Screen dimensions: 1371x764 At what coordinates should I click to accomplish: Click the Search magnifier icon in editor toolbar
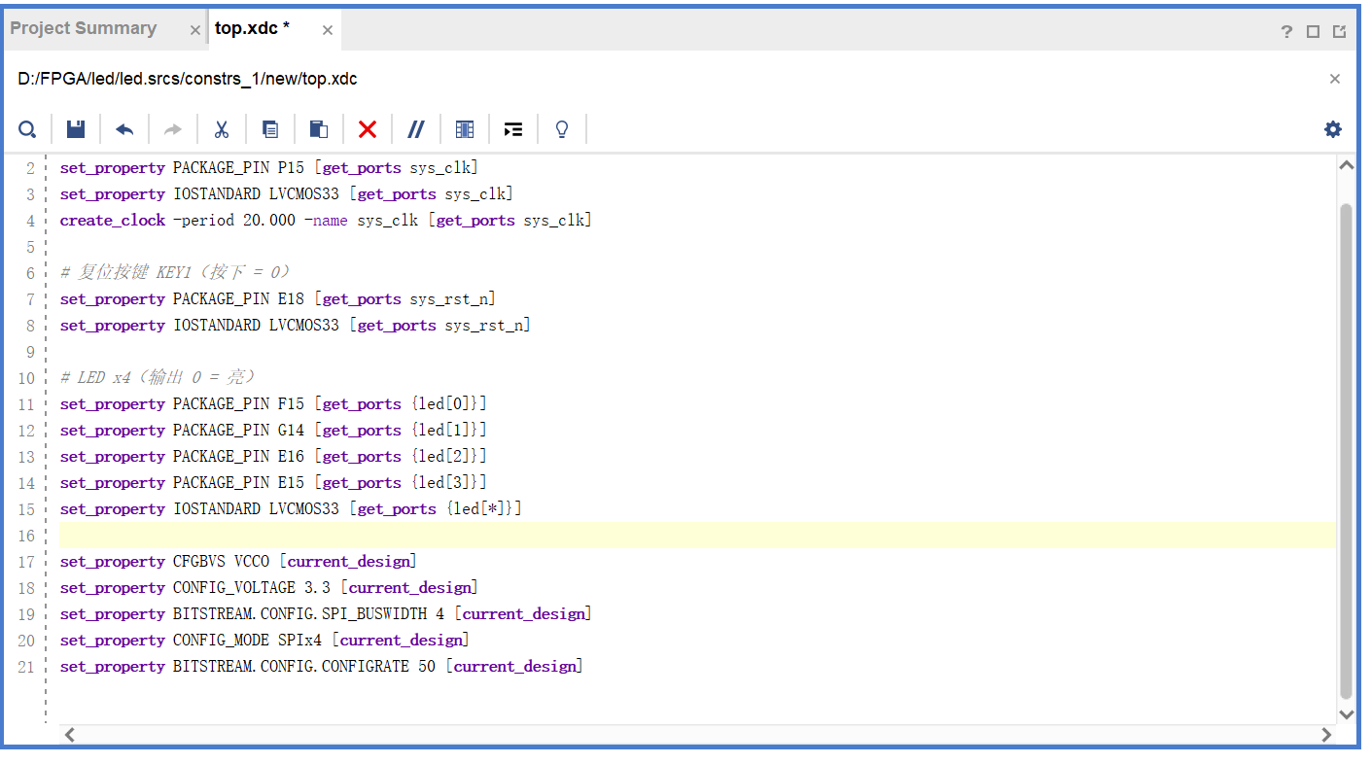click(27, 129)
